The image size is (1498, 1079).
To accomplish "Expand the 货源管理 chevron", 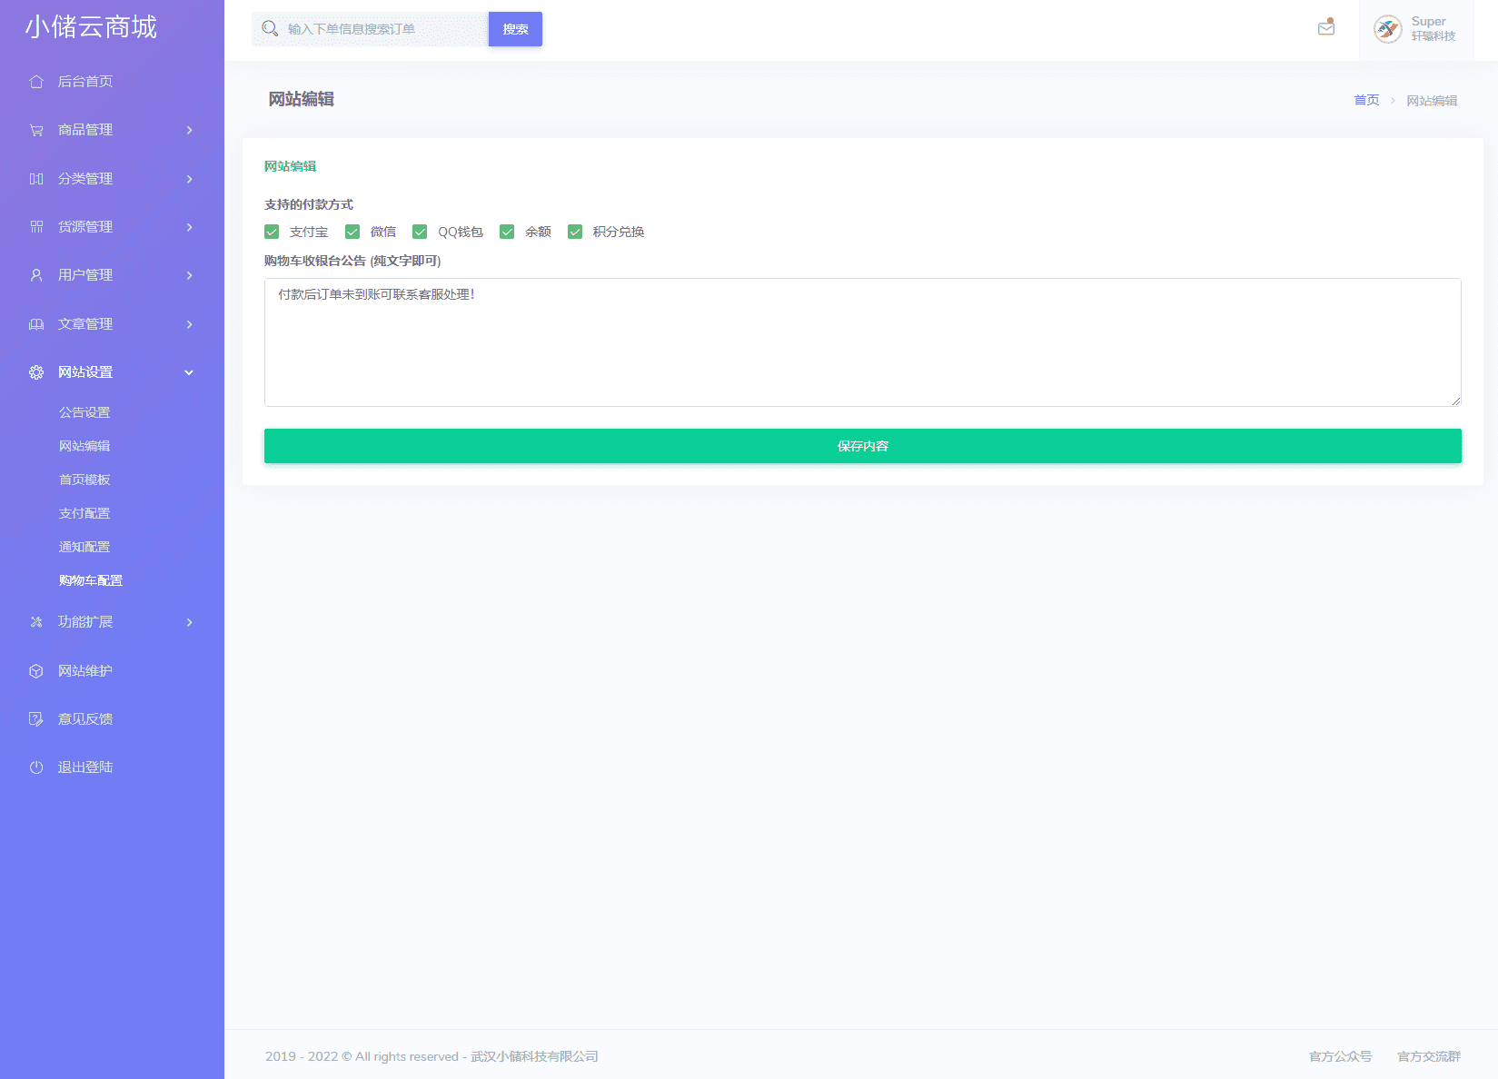I will (x=189, y=227).
